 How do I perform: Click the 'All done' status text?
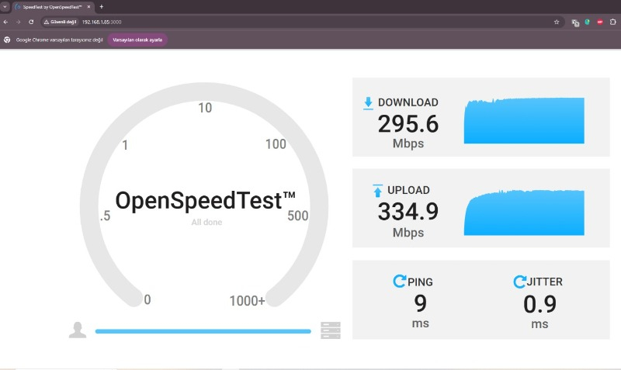point(206,223)
